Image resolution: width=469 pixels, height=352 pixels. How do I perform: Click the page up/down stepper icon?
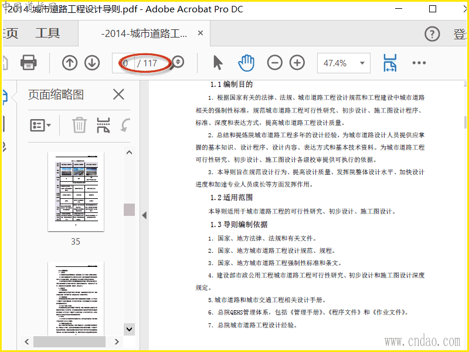click(x=178, y=62)
